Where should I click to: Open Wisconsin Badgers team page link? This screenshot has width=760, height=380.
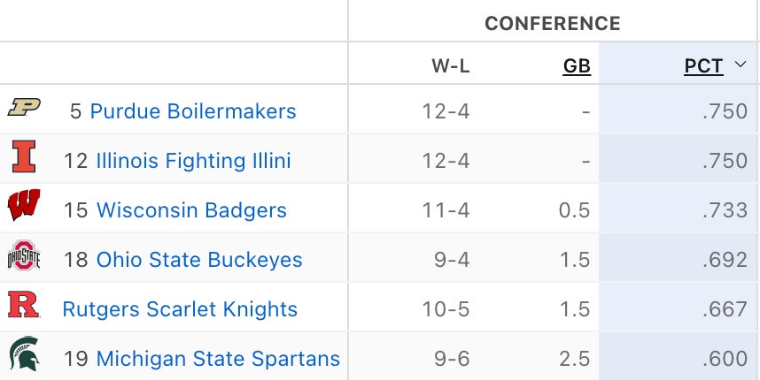(191, 210)
